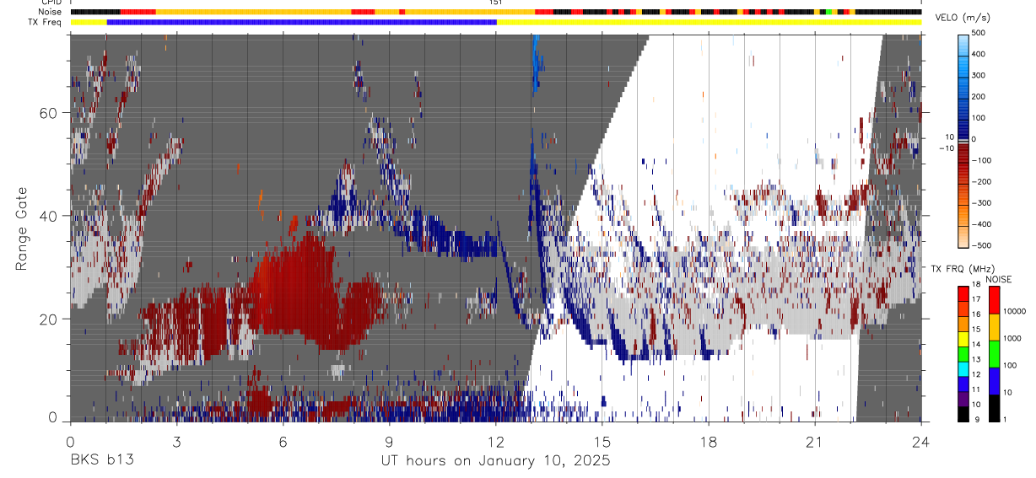
Task: Click the '40' range gate tick label
Action: (x=49, y=216)
